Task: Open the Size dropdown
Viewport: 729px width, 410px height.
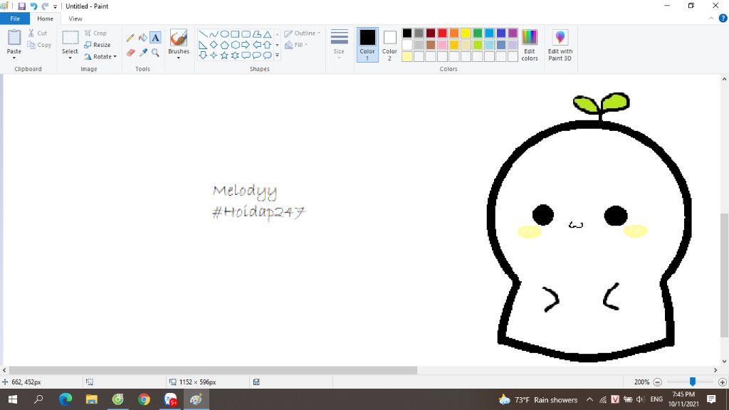Action: (339, 45)
